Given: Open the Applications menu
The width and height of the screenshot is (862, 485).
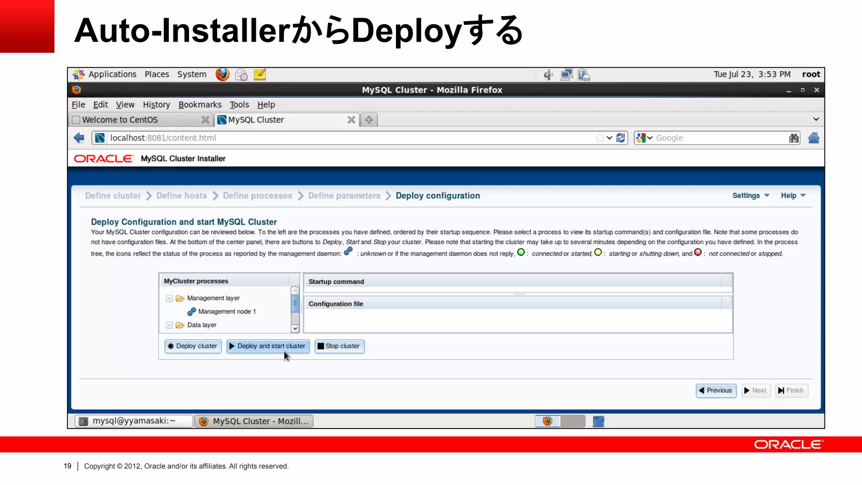Looking at the screenshot, I should point(112,74).
